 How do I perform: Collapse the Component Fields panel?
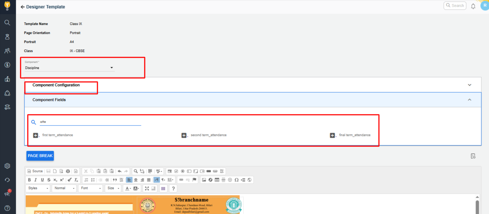click(470, 100)
